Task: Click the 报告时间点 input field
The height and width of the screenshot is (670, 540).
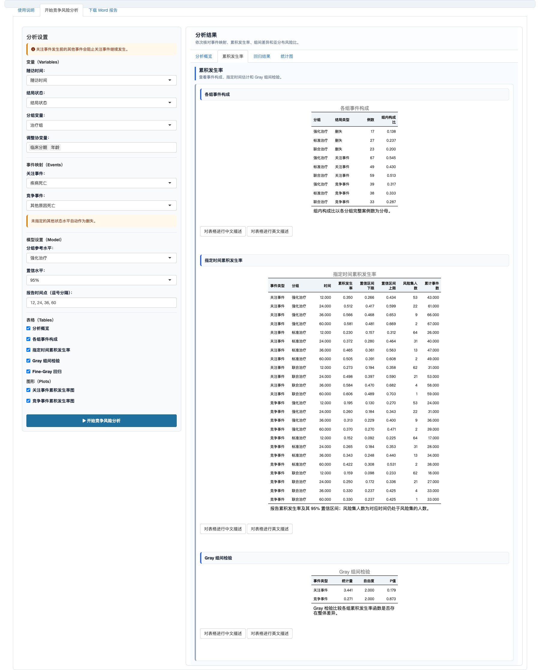Action: pyautogui.click(x=101, y=302)
